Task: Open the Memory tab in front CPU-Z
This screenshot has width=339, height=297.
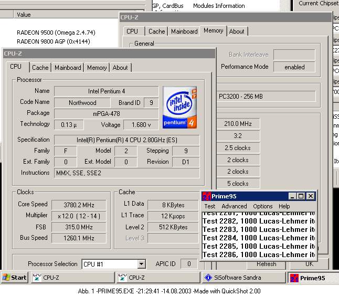Action: (x=97, y=68)
